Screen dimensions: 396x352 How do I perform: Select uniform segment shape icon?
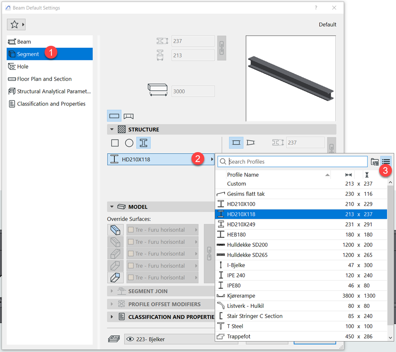point(236,143)
